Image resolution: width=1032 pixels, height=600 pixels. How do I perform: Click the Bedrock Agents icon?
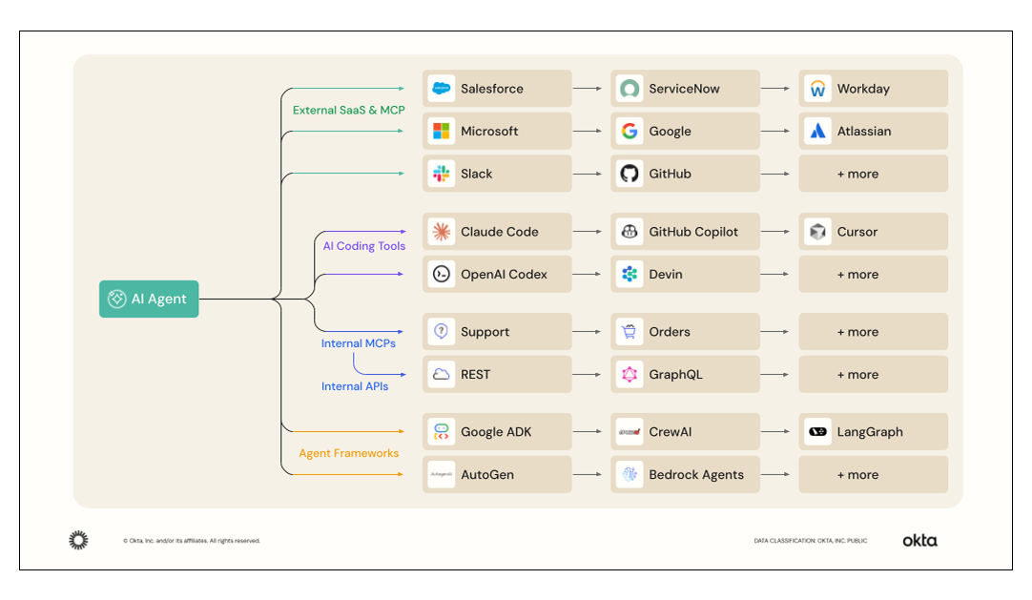[x=630, y=474]
